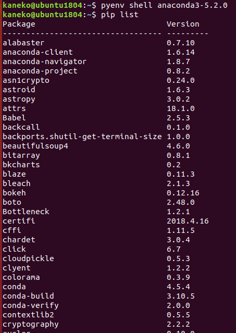Click the conda-build package entry

[28, 296]
